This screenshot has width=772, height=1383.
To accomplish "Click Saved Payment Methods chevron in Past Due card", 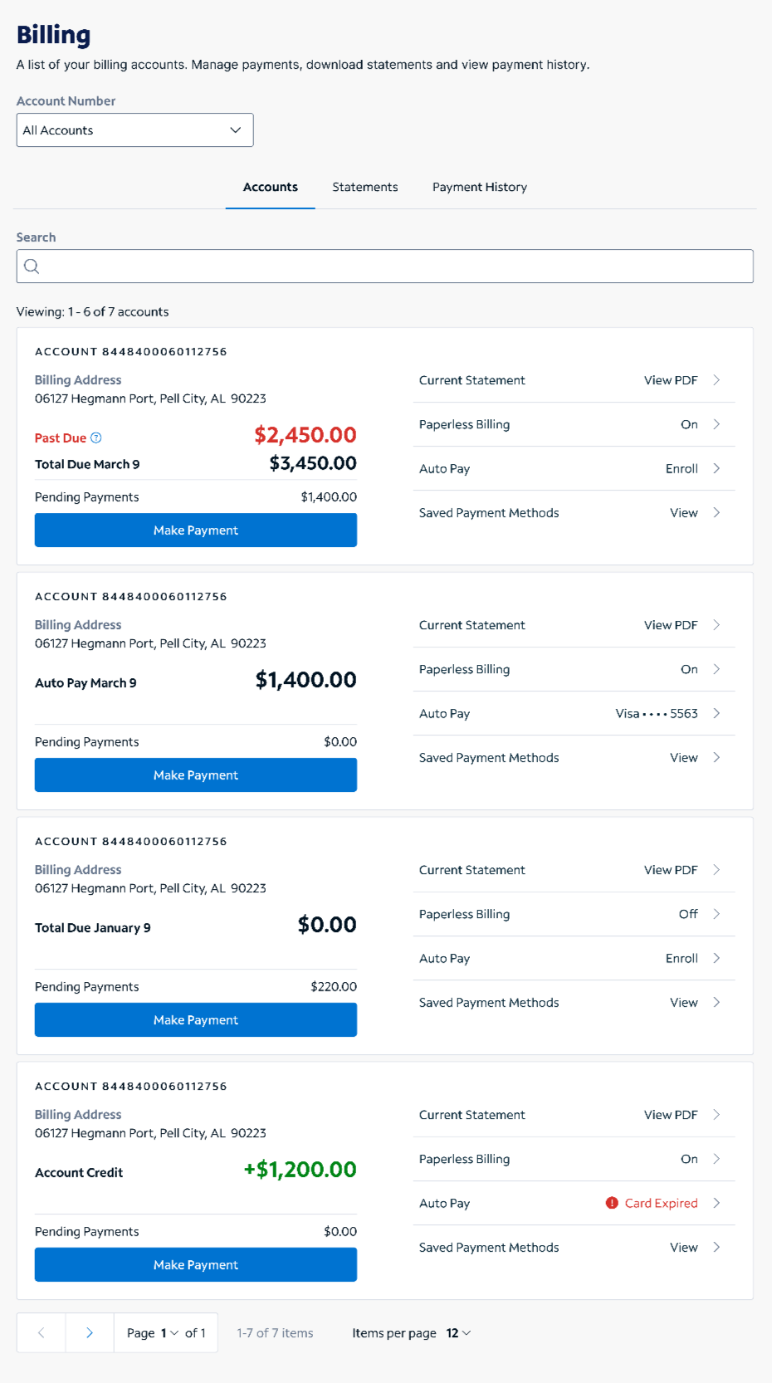I will tap(716, 513).
